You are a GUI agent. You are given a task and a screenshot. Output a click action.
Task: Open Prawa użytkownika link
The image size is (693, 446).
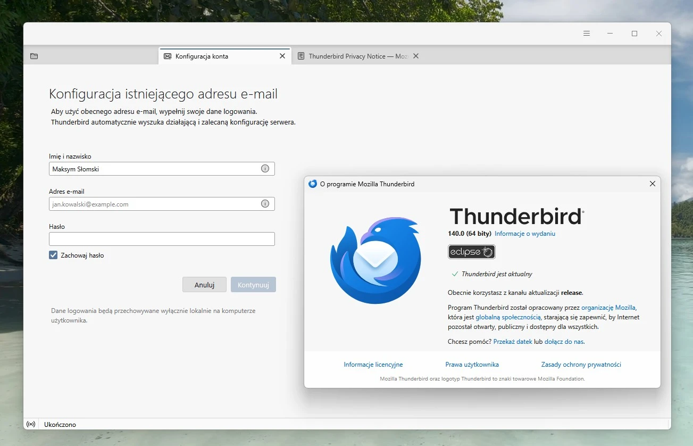pos(472,365)
